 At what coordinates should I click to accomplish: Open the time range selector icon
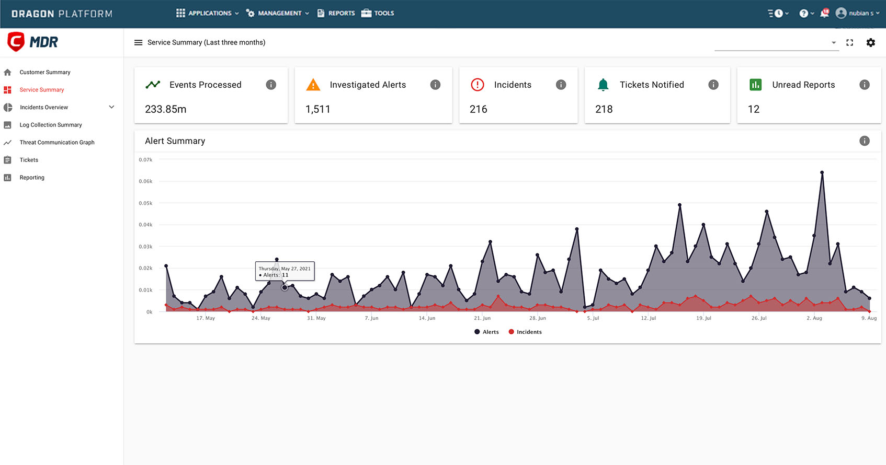coord(778,13)
